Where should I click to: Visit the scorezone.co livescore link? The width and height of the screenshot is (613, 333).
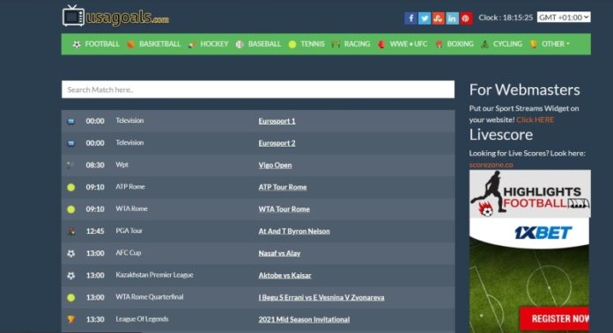tap(491, 164)
